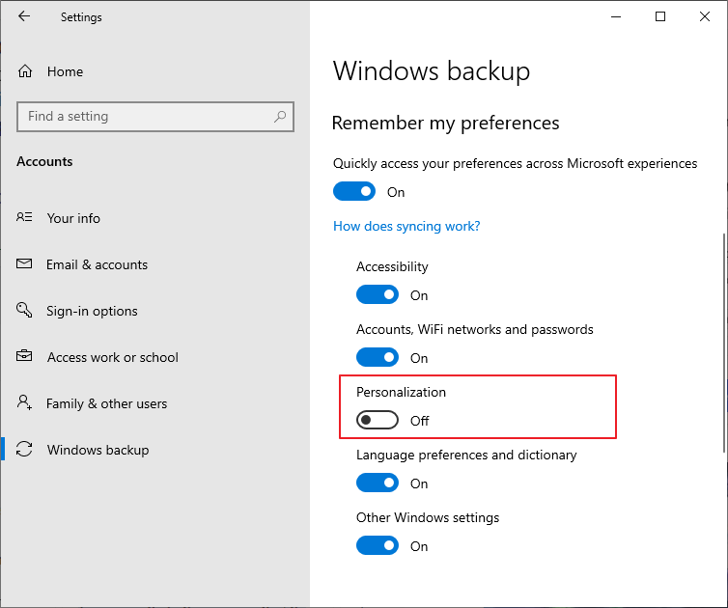
Task: Toggle off Language preferences and dictionary
Action: (x=377, y=484)
